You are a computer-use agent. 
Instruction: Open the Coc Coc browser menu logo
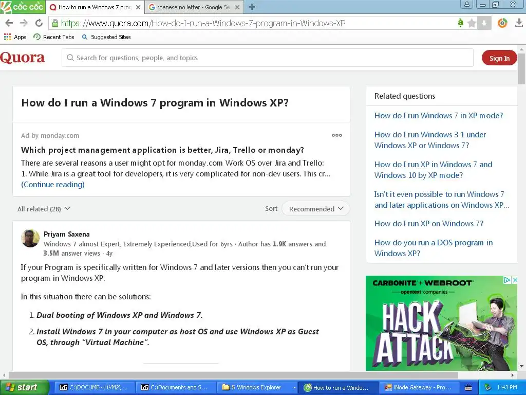[x=23, y=7]
